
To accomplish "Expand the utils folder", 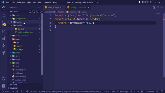I will pyautogui.click(x=10, y=63).
